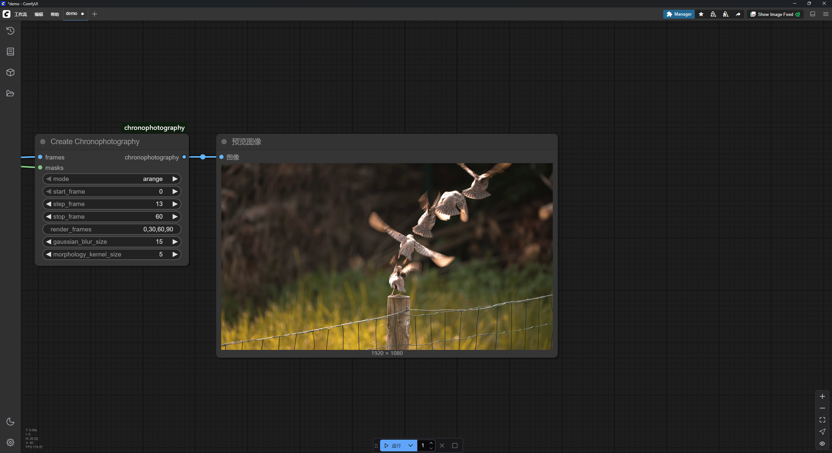Screen dimensions: 832x453
Task: Collapse the 预览图像 node
Action: click(224, 142)
